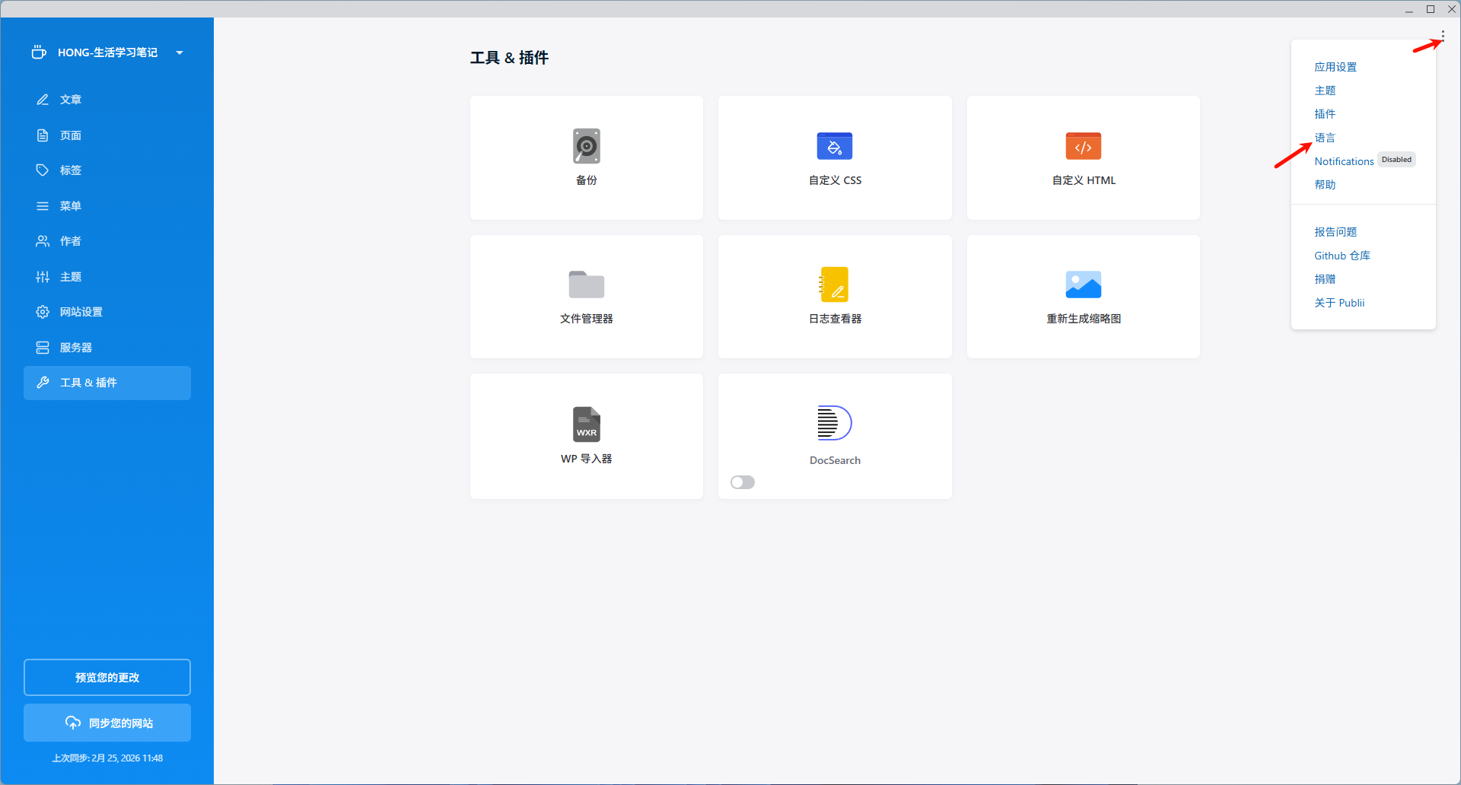1461x785 pixels.
Task: Click the Notifications menu entry
Action: 1344,161
